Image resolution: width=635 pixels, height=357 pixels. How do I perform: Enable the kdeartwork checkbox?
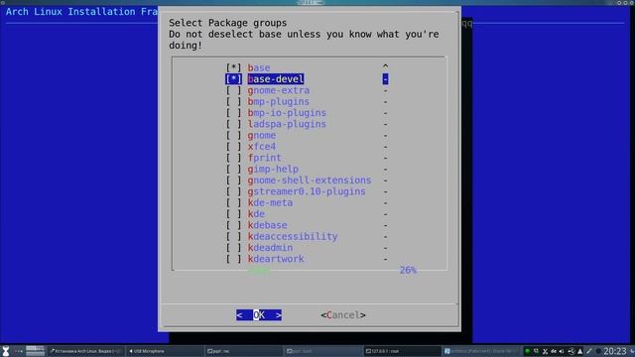point(233,259)
